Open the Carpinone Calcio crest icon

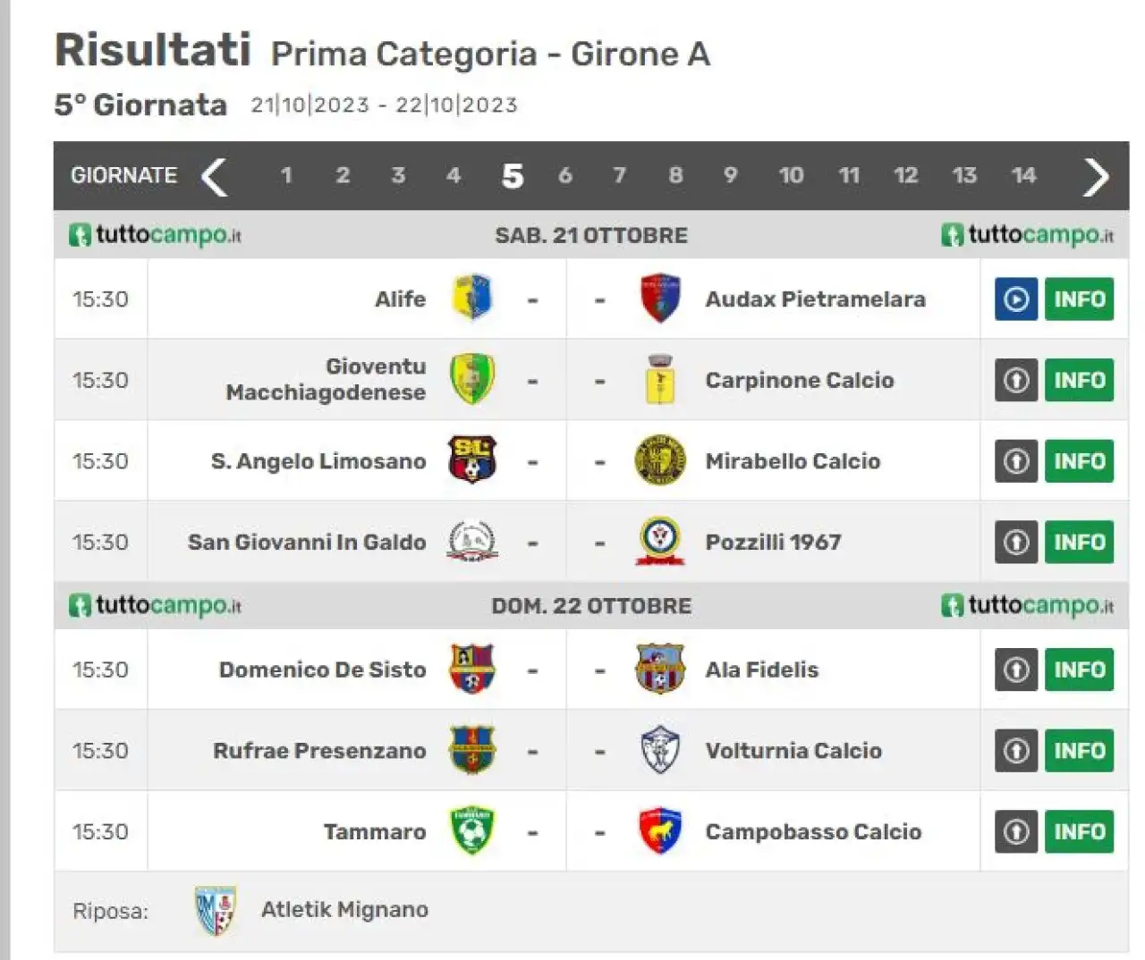[x=660, y=380]
